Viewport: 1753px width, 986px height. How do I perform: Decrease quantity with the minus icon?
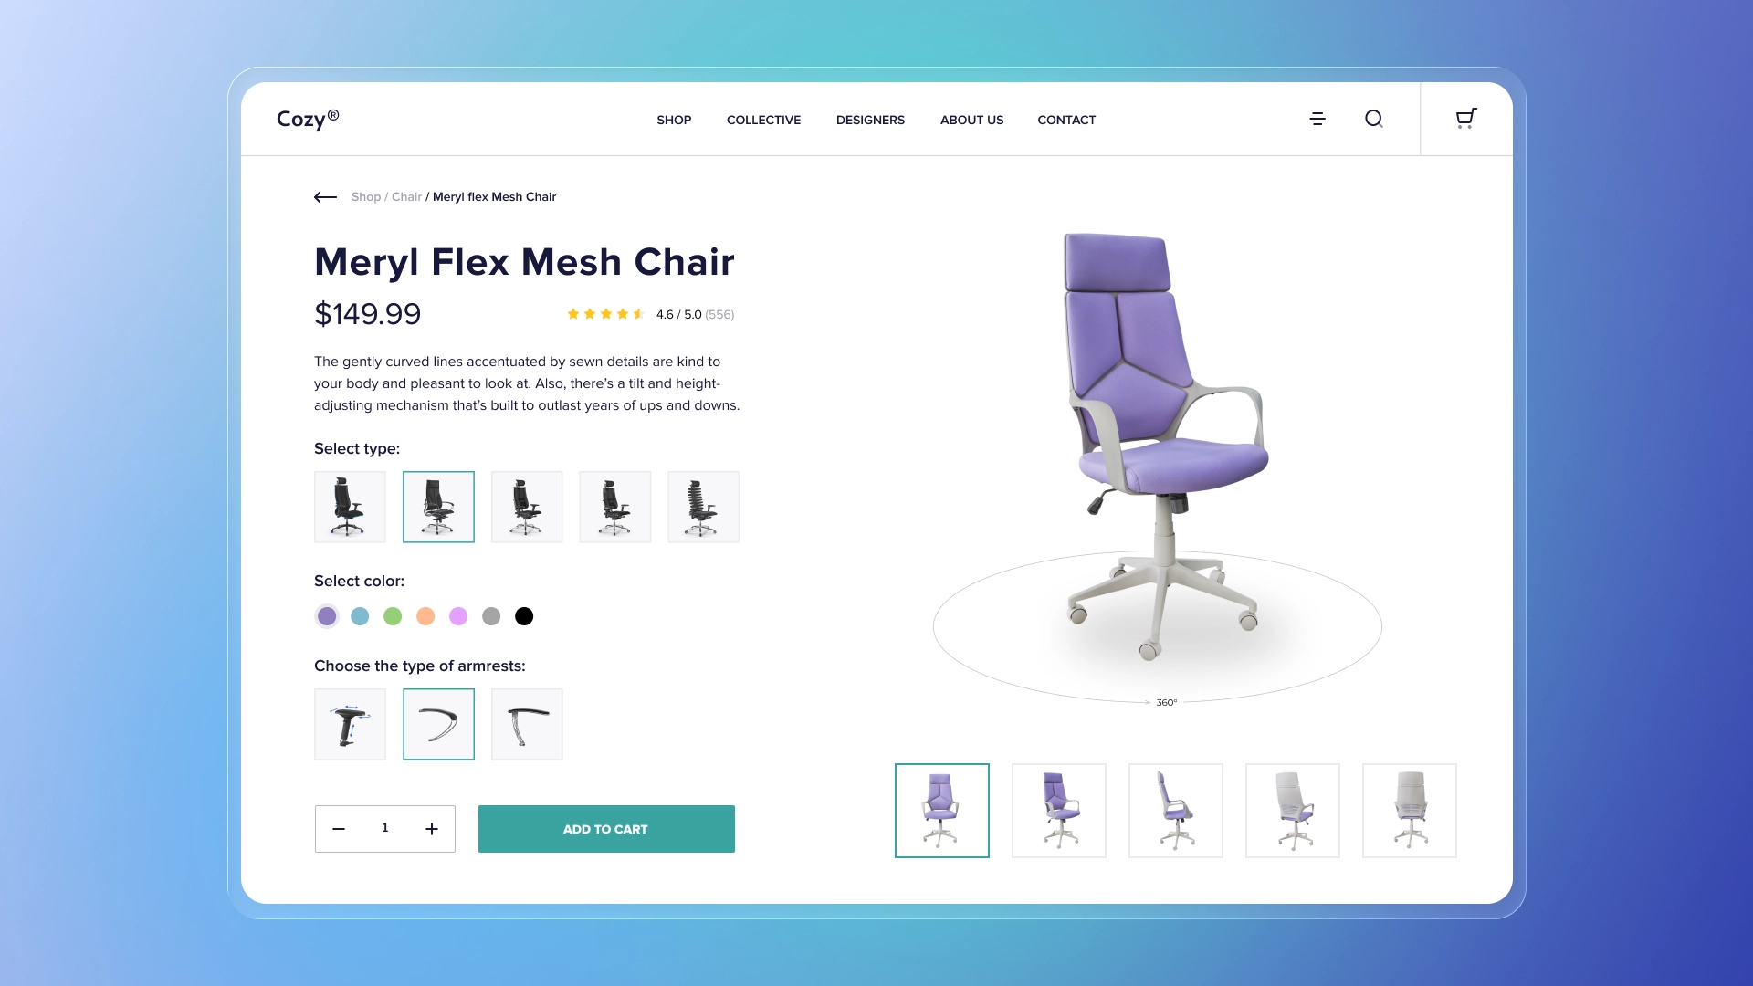pyautogui.click(x=339, y=829)
